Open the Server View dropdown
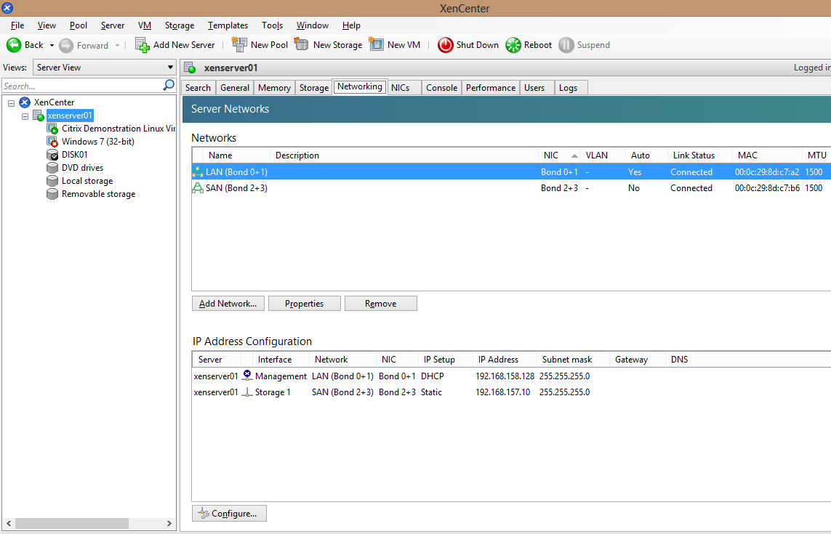 tap(105, 68)
